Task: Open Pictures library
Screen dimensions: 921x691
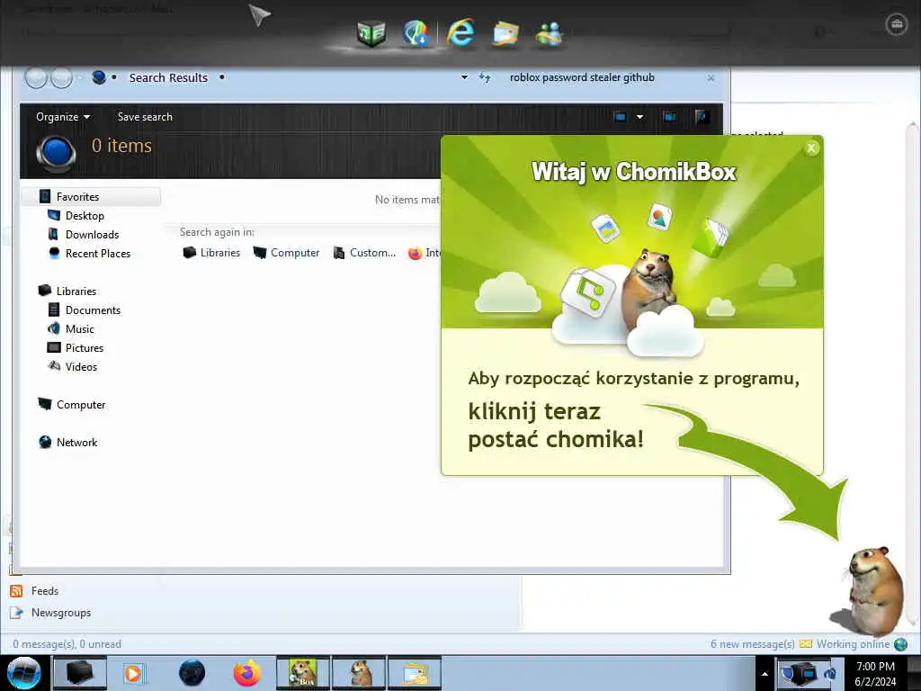Action: [x=84, y=347]
